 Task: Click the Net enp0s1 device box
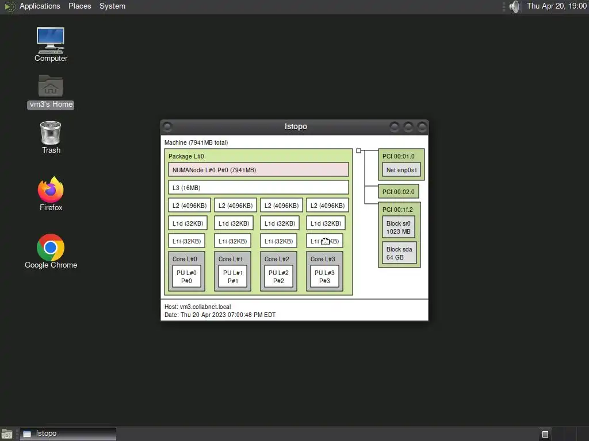401,170
